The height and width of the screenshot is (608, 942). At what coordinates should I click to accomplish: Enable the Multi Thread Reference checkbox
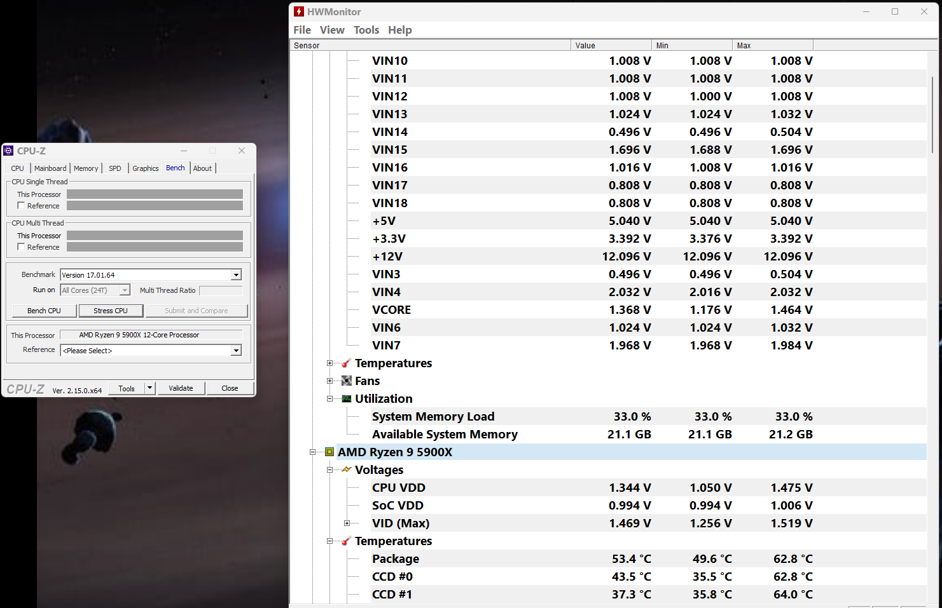click(21, 247)
